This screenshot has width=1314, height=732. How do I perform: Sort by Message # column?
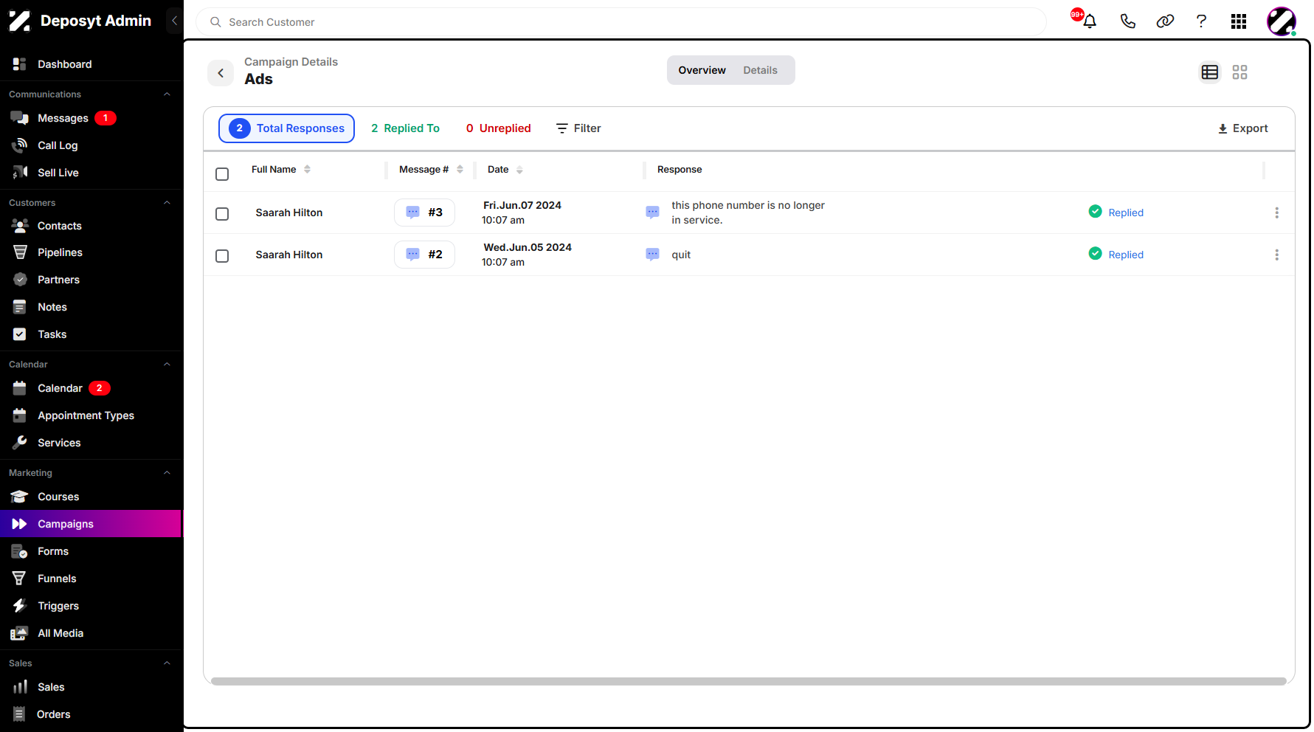coord(460,169)
